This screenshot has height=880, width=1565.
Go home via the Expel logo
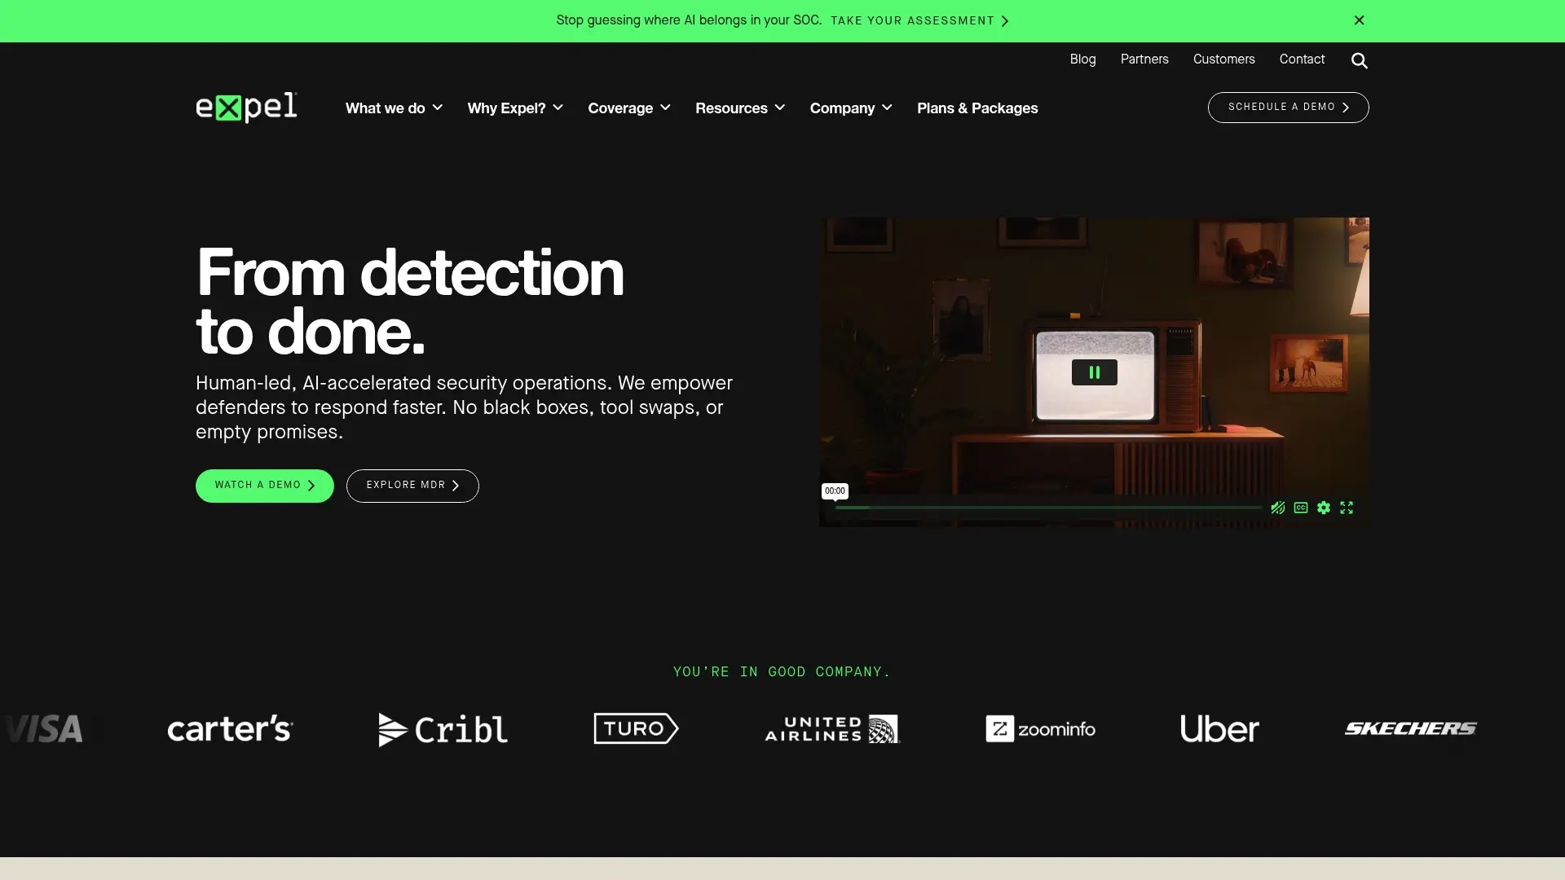(246, 108)
